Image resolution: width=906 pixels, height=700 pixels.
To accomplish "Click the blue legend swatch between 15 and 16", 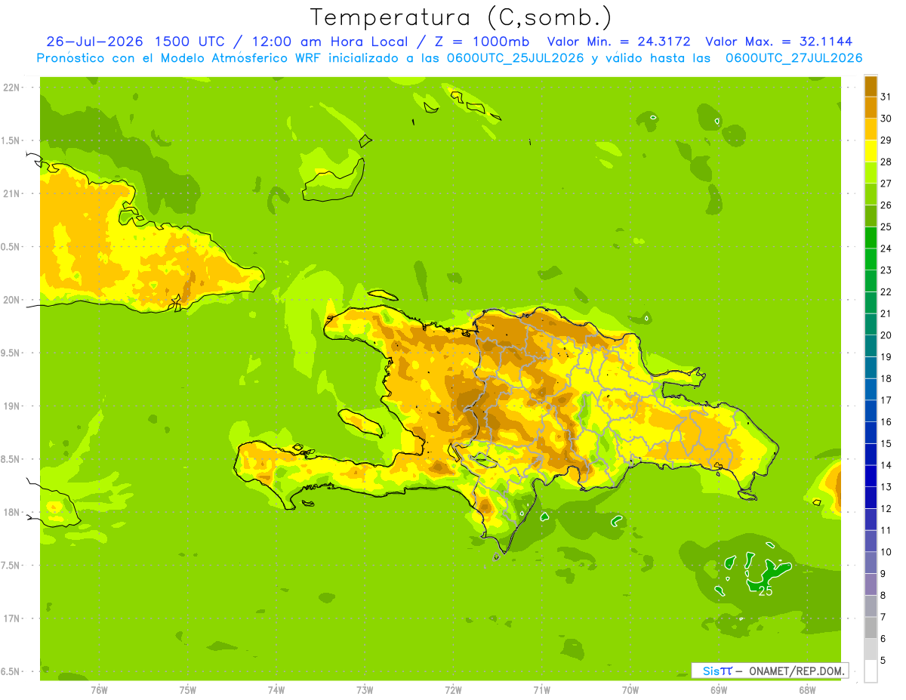I will point(871,433).
